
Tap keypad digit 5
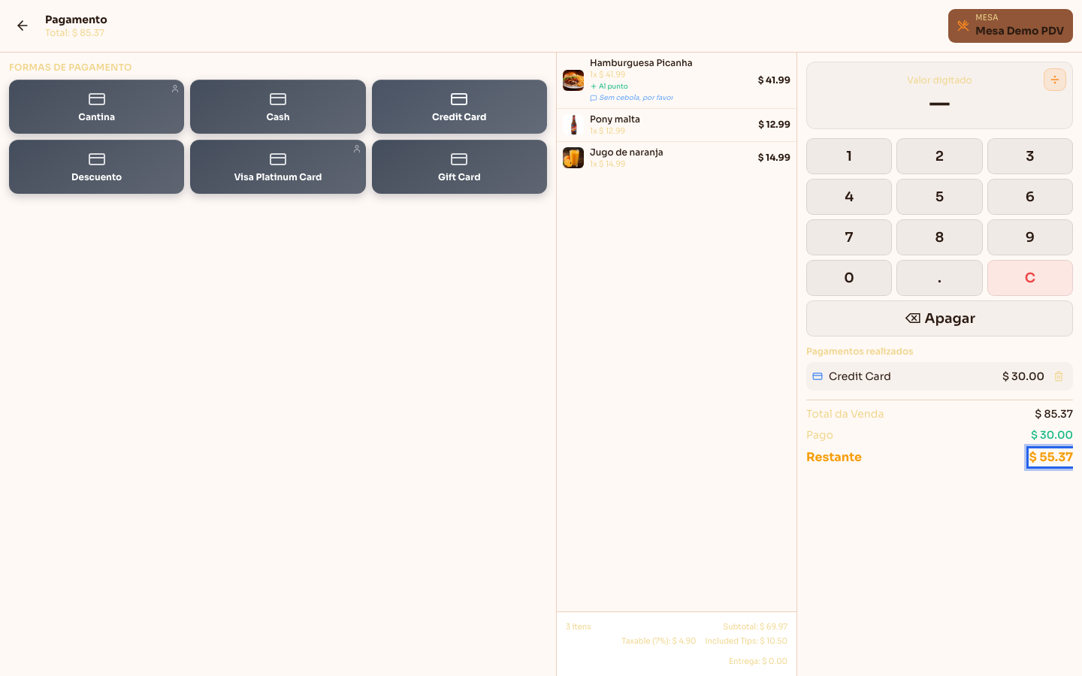pos(939,197)
